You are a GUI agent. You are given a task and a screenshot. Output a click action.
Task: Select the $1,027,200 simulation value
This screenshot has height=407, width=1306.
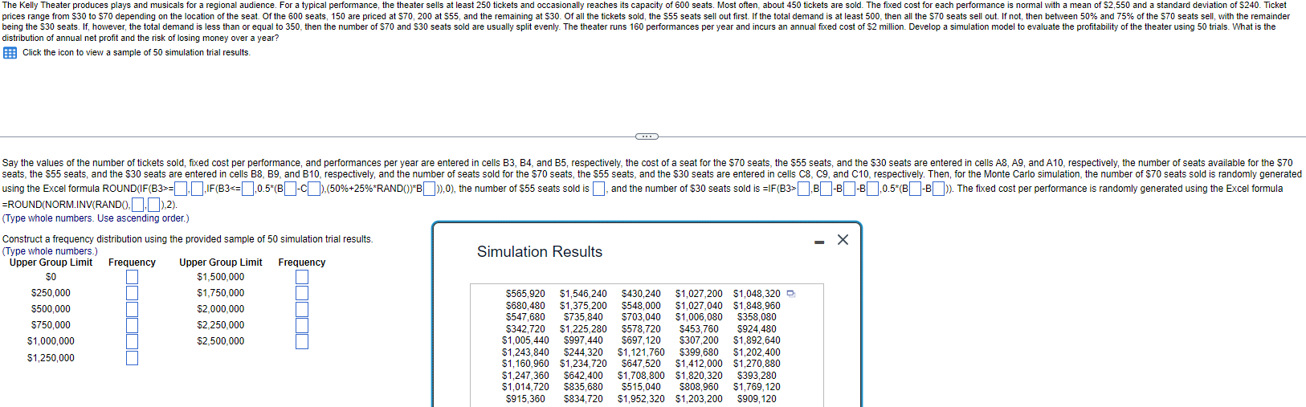click(699, 294)
